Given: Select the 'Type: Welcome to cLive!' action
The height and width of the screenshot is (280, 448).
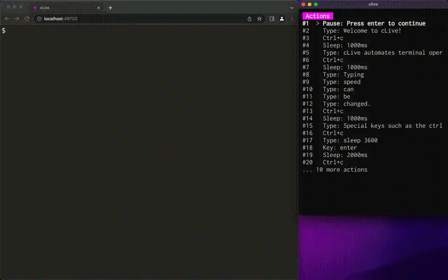Looking at the screenshot, I should click(x=362, y=31).
